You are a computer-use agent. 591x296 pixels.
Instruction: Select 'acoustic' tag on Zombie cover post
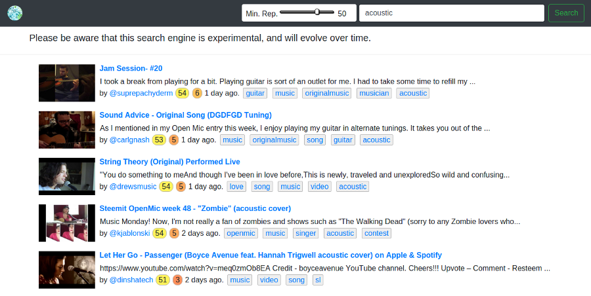340,233
